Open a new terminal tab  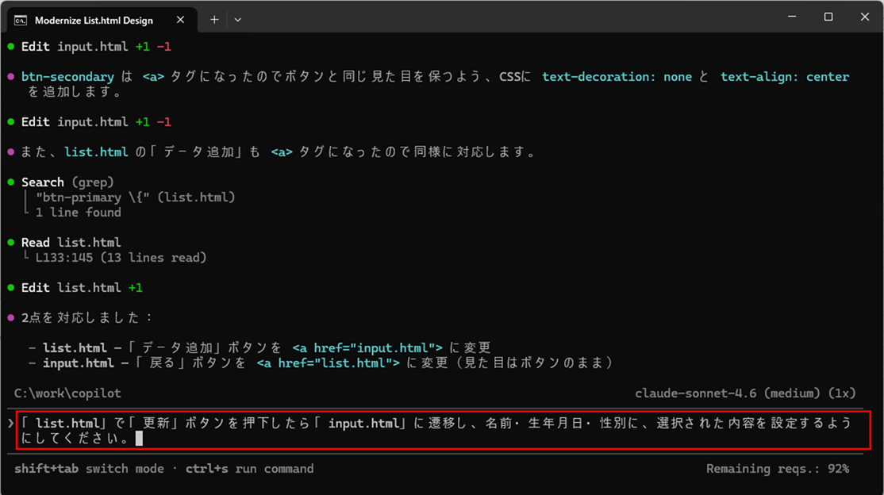pyautogui.click(x=214, y=19)
